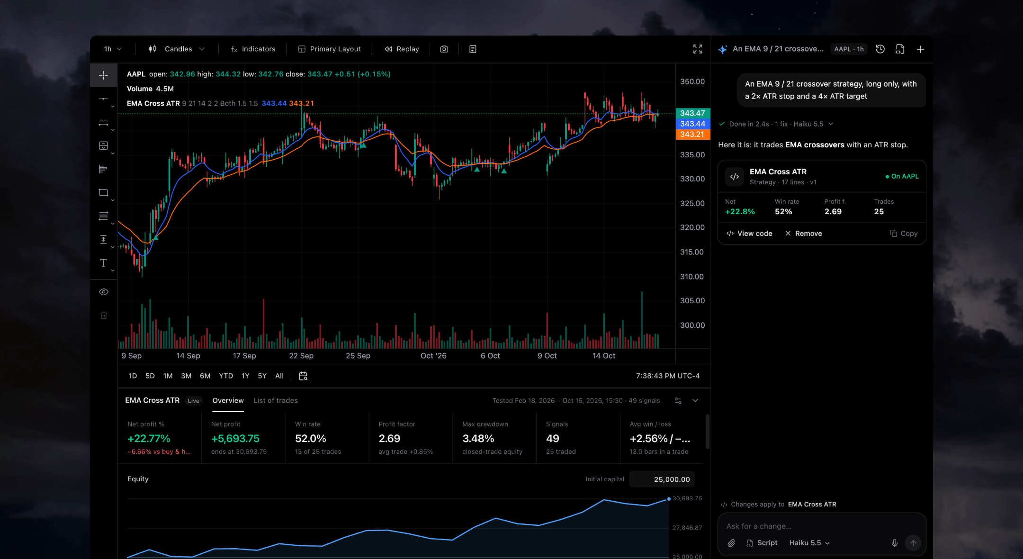
Task: Open the 1h timeframe dropdown
Action: click(x=113, y=49)
